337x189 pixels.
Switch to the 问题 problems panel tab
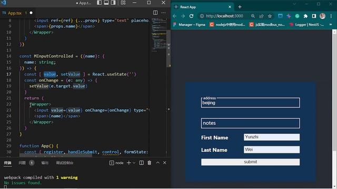22,163
